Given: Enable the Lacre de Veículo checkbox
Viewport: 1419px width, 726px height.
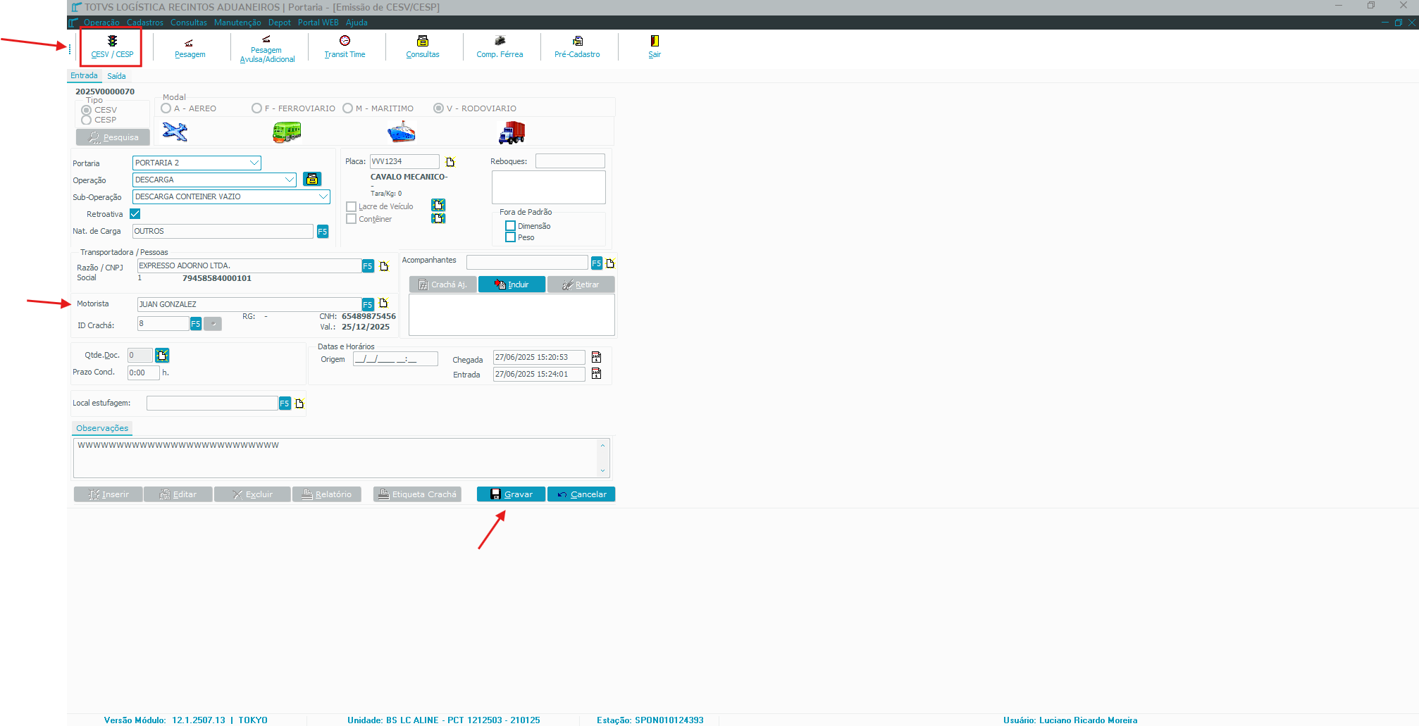Looking at the screenshot, I should 351,207.
